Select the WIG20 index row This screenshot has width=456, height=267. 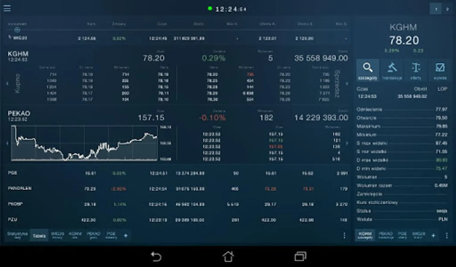click(x=177, y=38)
